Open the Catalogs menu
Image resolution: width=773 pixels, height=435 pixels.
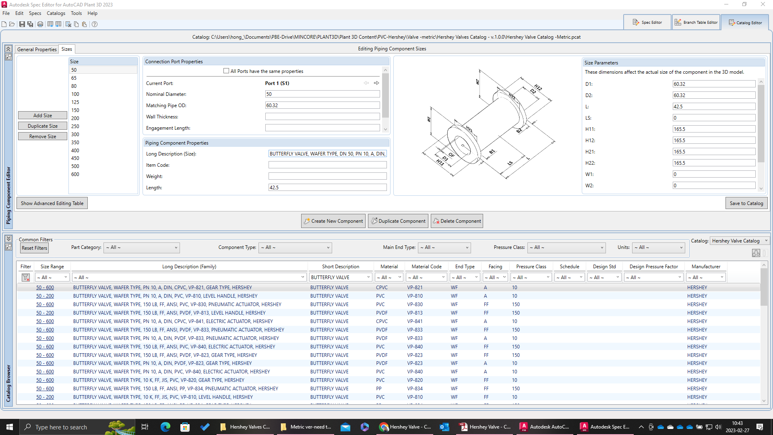coord(56,13)
